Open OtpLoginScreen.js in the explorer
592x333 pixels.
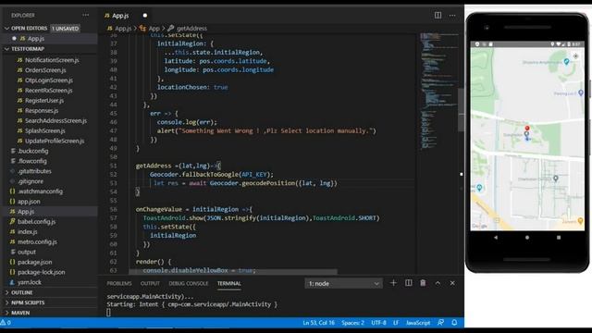tap(50, 80)
